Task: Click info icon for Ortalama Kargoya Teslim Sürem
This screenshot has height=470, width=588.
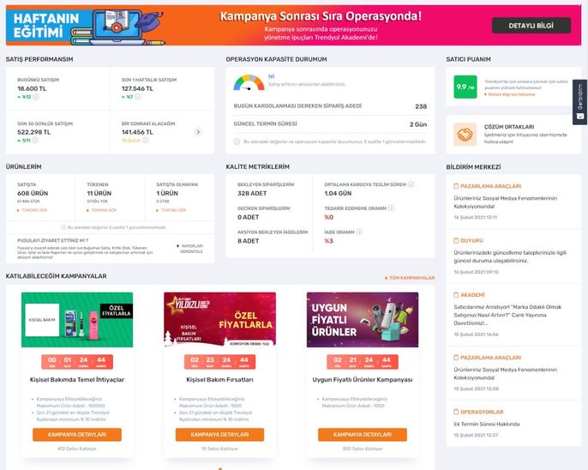Action: 411,184
